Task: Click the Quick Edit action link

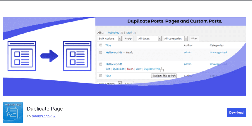Action: 118,69
